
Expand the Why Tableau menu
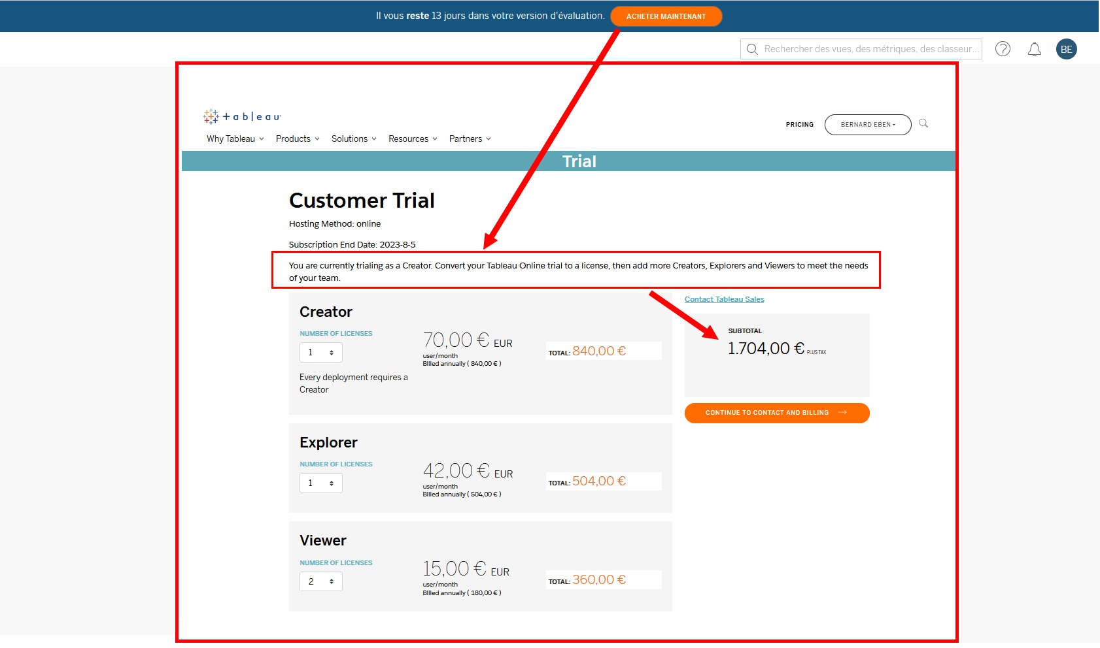pyautogui.click(x=235, y=138)
